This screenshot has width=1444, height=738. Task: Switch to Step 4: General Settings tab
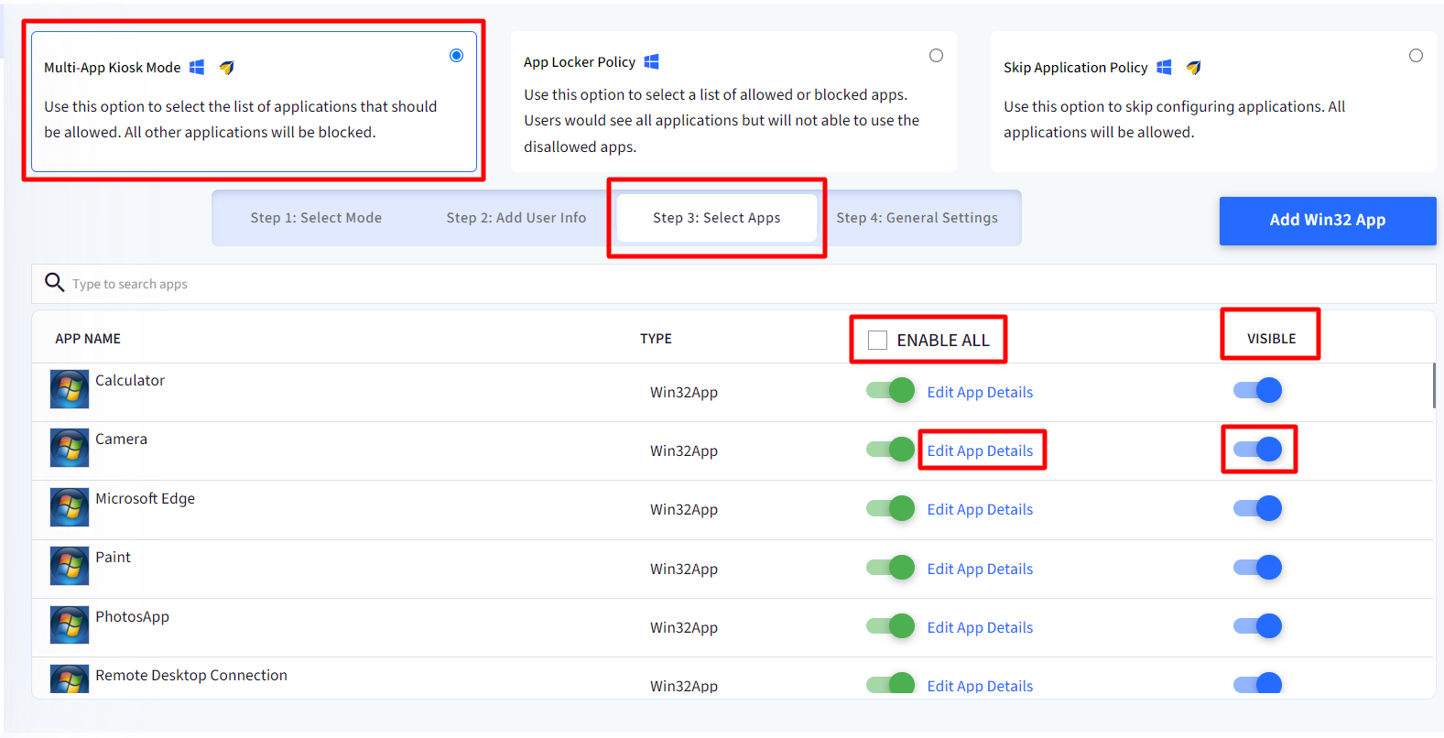coord(917,218)
